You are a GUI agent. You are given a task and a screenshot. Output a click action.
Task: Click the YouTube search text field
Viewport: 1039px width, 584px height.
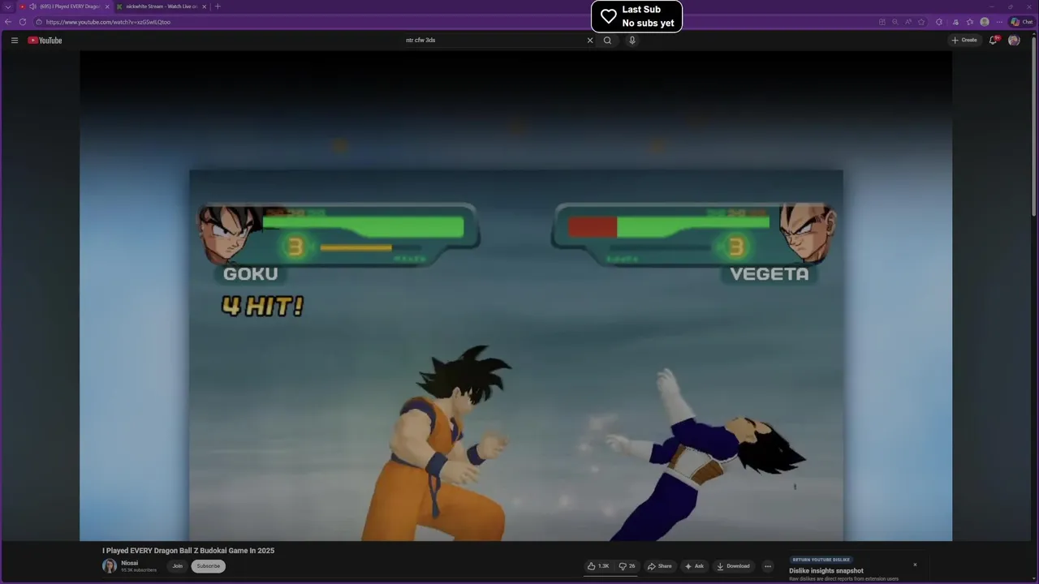492,40
